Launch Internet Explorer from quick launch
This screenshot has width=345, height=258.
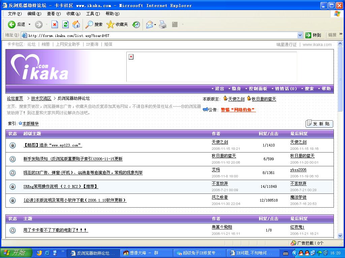[47, 253]
